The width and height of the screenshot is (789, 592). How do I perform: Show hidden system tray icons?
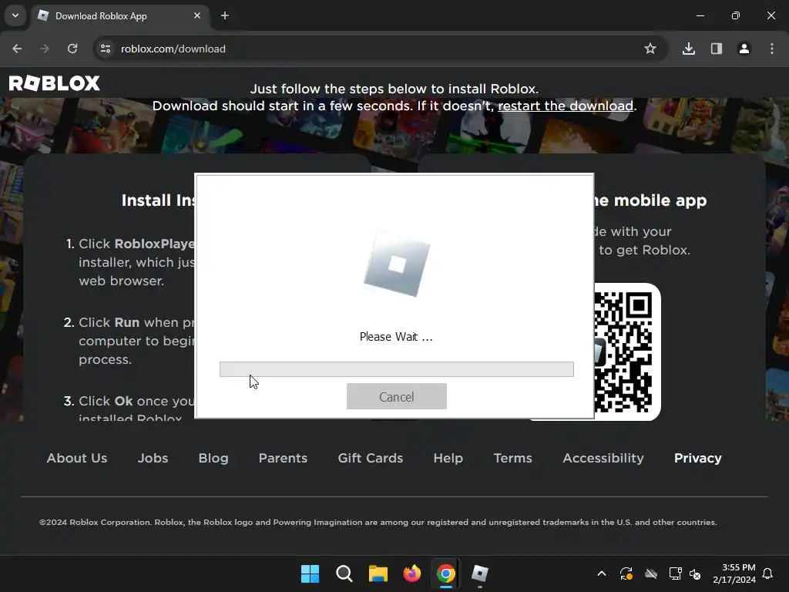(x=601, y=573)
